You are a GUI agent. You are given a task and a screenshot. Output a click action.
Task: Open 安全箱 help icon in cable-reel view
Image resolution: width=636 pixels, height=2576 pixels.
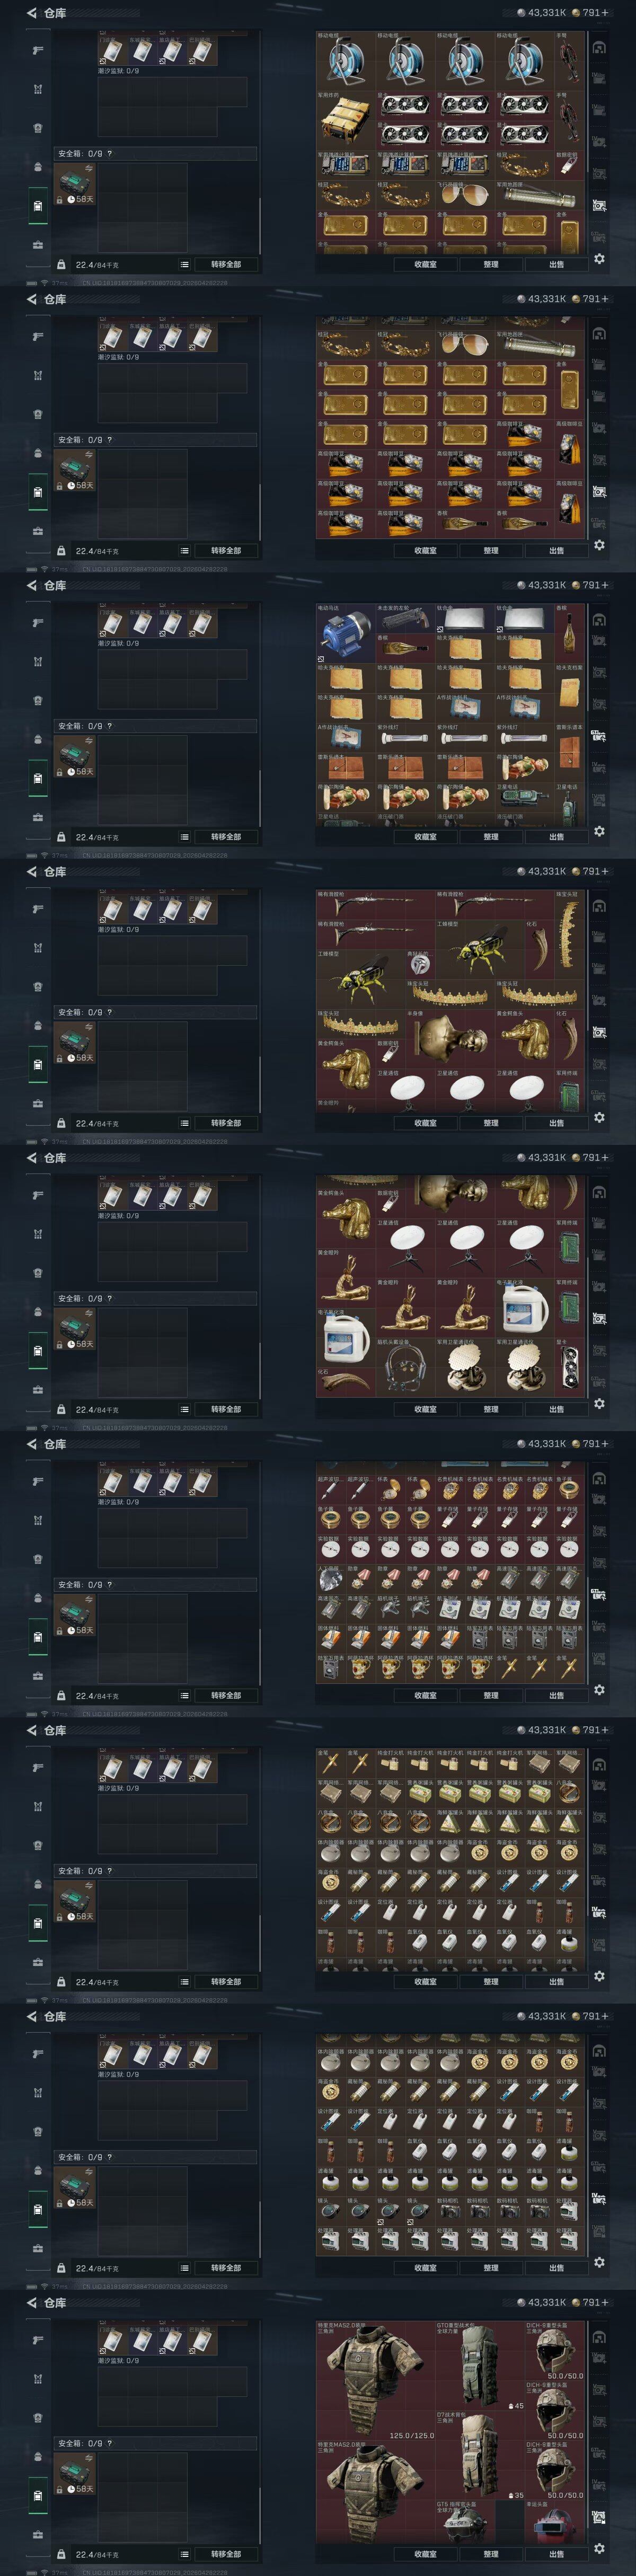click(x=110, y=154)
